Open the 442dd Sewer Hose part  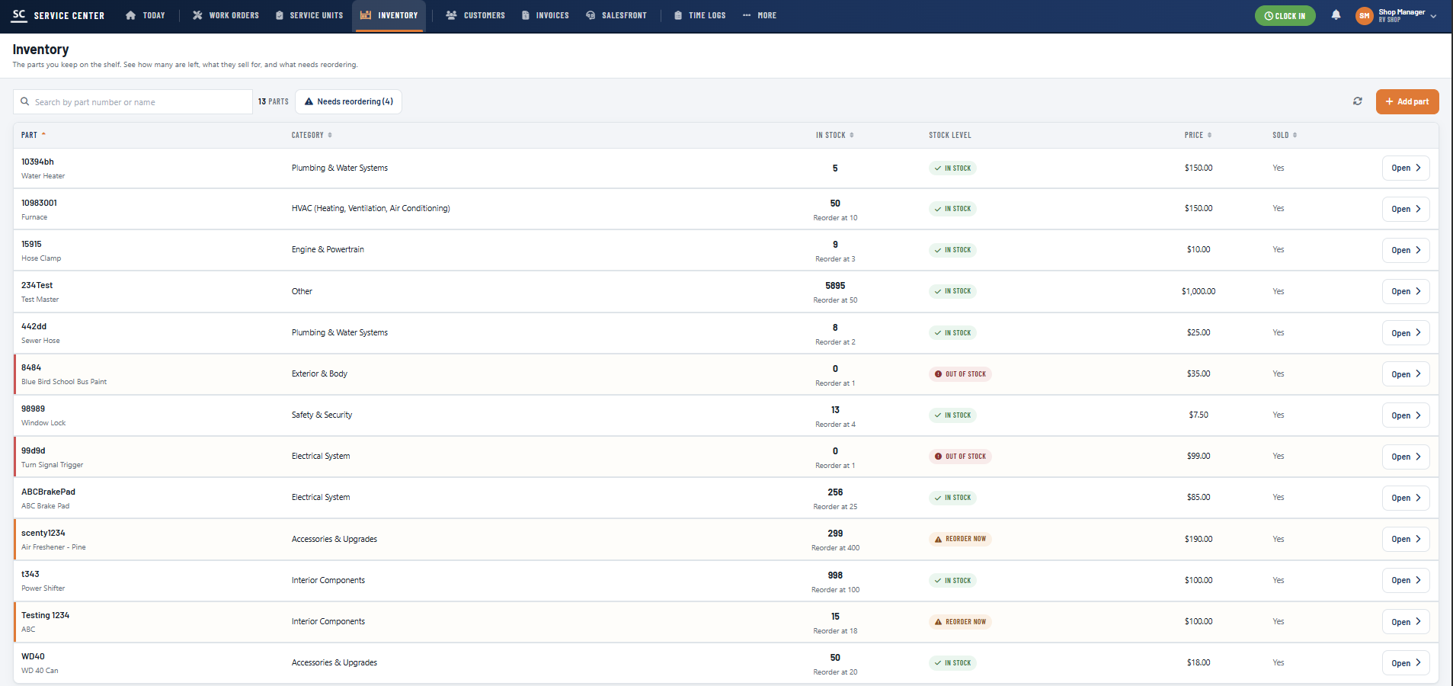(1405, 333)
